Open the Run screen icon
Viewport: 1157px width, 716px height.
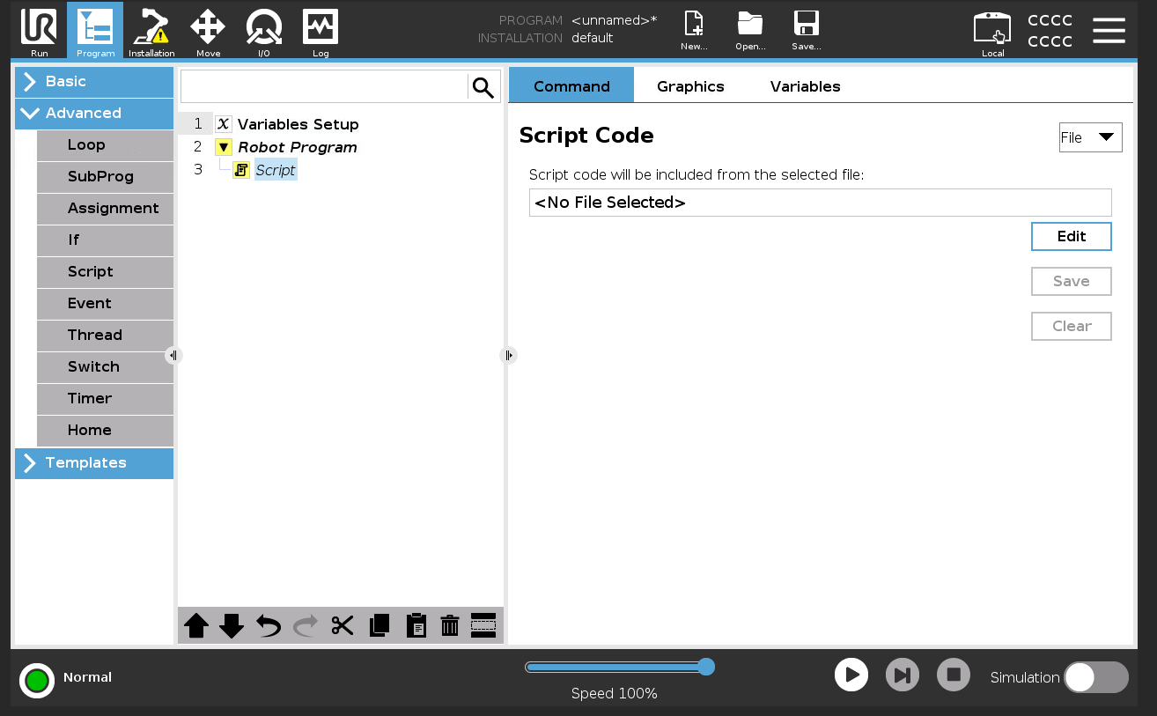40,31
